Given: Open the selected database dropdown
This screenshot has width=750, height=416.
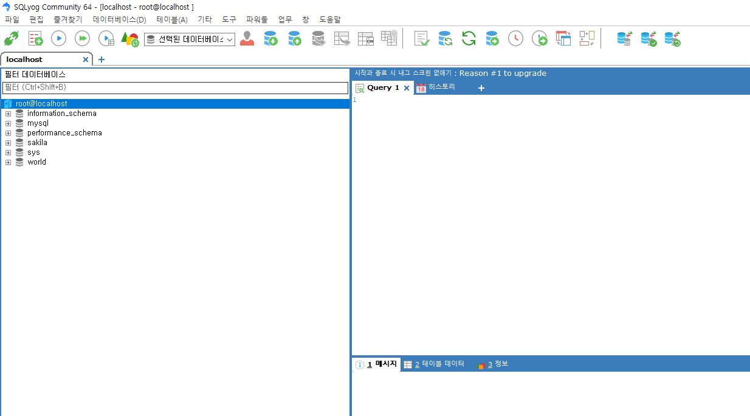Looking at the screenshot, I should 190,39.
